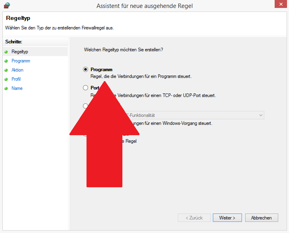The width and height of the screenshot is (289, 233).
Task: Click green bullet next to Name step
Action: (6, 88)
